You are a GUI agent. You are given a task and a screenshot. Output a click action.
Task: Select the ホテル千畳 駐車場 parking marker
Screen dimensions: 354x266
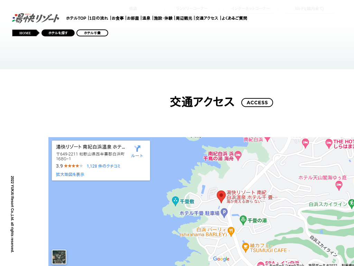(x=224, y=213)
